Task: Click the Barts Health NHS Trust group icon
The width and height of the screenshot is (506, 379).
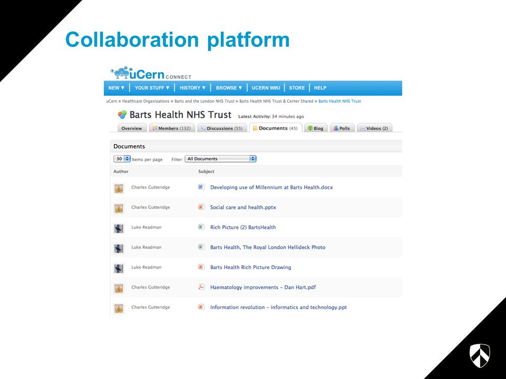Action: pos(122,114)
